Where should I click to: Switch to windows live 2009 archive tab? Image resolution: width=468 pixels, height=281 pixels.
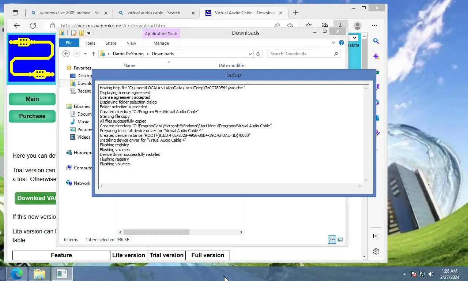click(69, 13)
